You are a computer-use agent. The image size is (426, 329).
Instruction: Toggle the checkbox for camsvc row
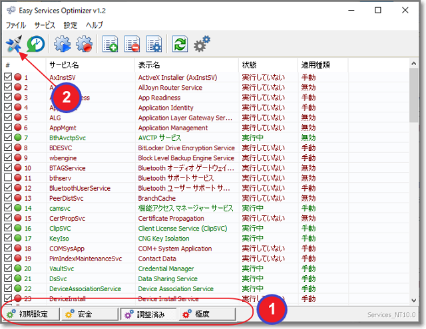tap(8, 208)
